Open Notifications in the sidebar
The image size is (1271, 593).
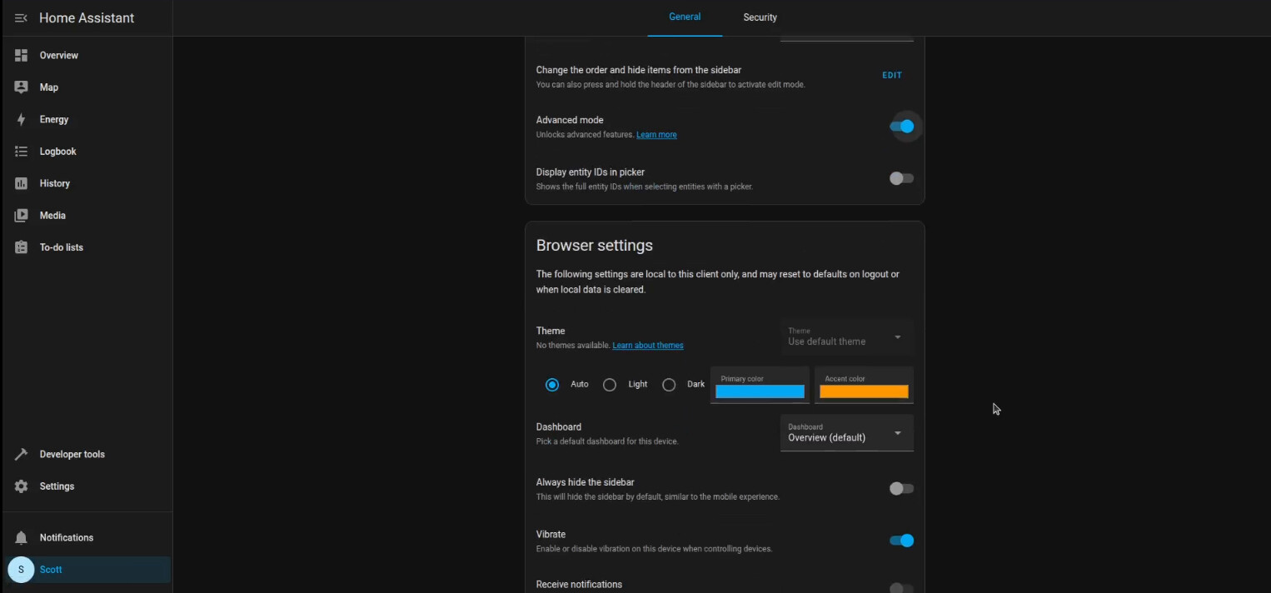(87, 538)
